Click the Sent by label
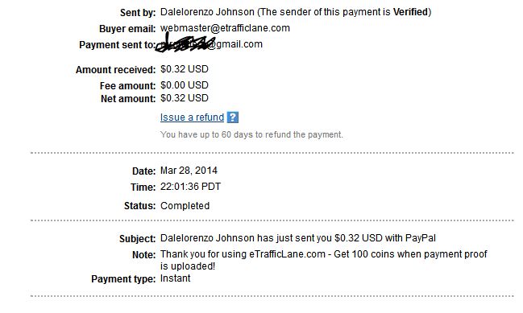523x313 pixels. pos(138,13)
